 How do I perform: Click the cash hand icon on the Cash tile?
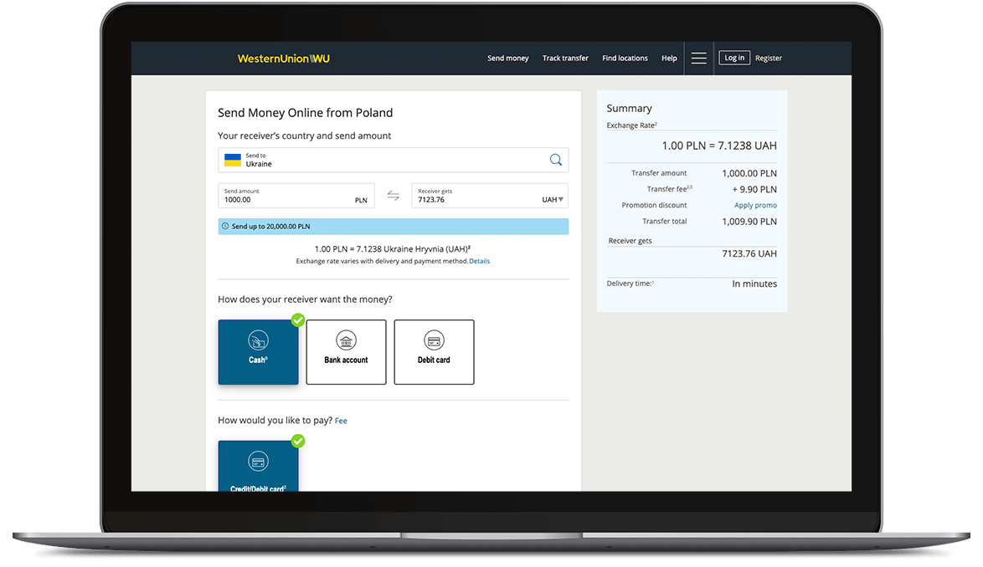pos(258,340)
